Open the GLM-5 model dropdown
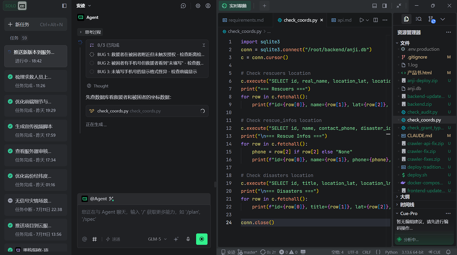 tap(157, 239)
